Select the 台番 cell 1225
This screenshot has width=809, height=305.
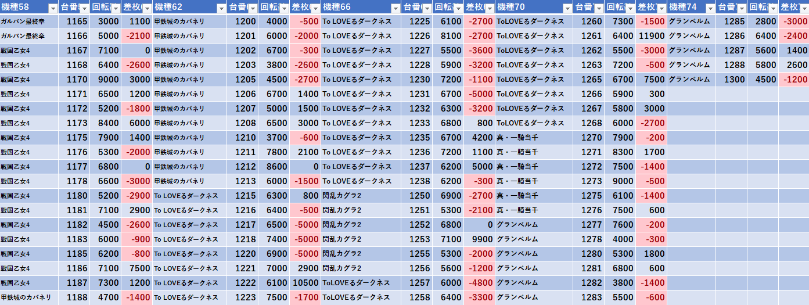coord(416,21)
